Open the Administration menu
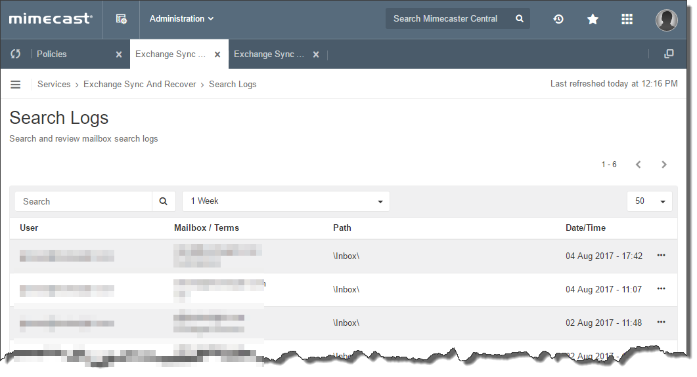 click(181, 18)
